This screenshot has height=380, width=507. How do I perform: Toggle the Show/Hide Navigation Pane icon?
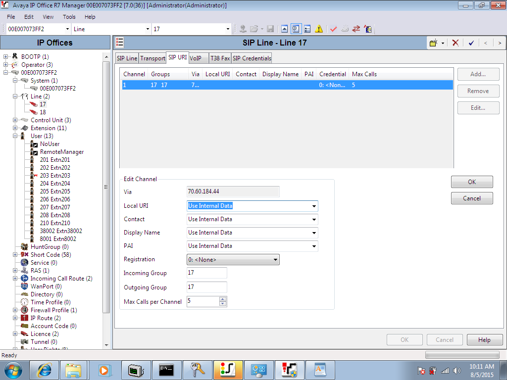(296, 29)
